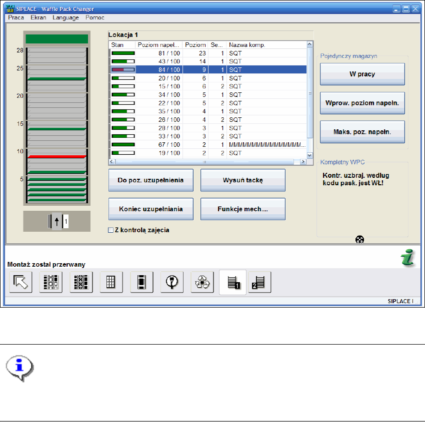Click the list's scroll left arrow

pyautogui.click(x=112, y=162)
